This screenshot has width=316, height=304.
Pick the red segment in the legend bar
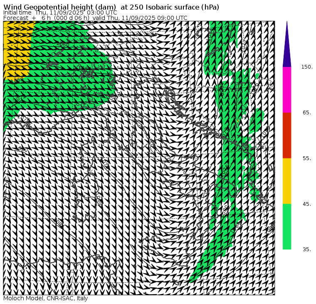pyautogui.click(x=287, y=135)
